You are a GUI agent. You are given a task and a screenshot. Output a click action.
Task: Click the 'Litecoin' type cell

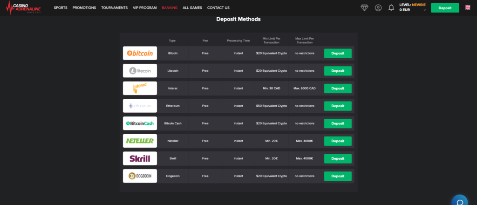coord(173,71)
